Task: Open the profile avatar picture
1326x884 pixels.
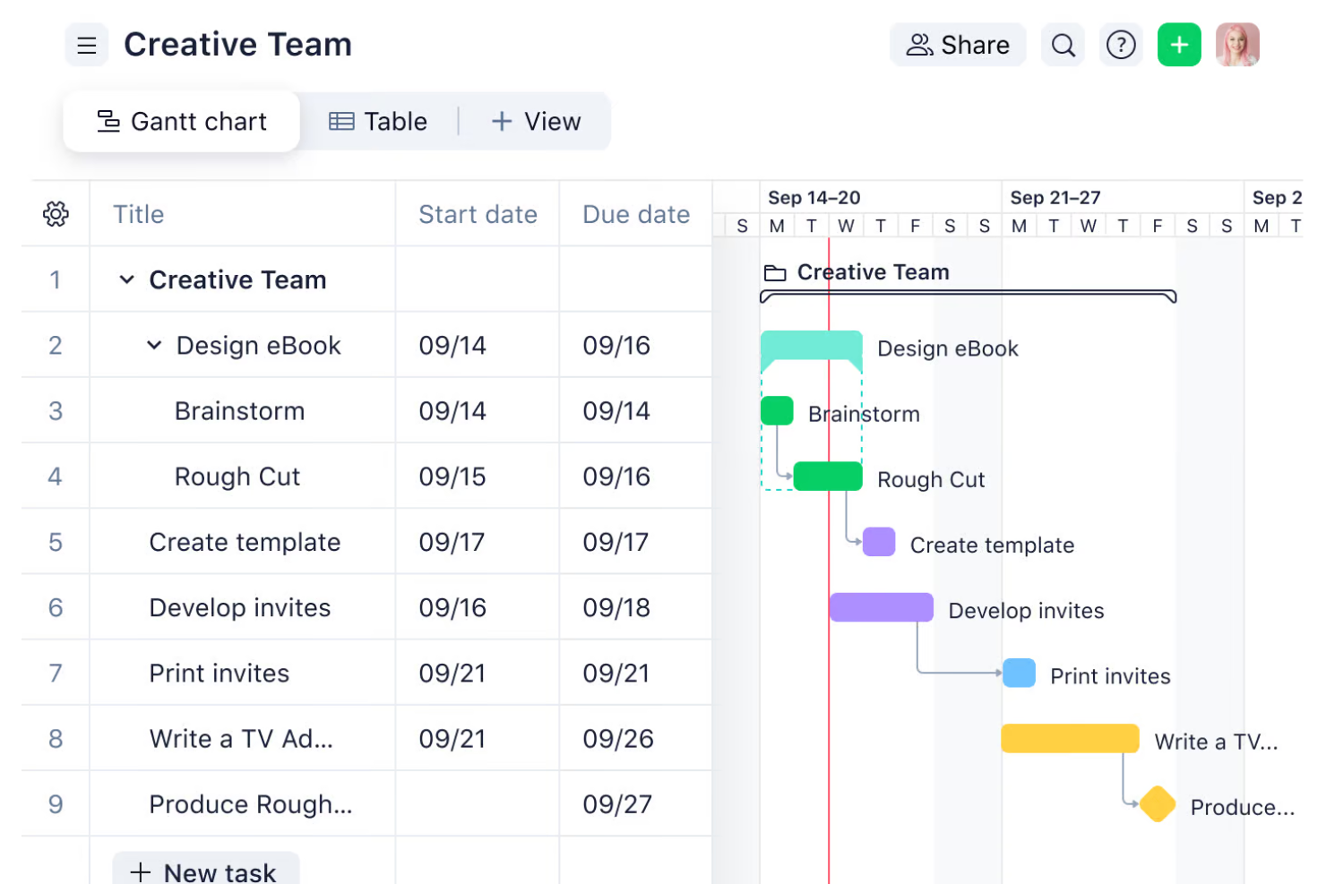Action: [1237, 44]
